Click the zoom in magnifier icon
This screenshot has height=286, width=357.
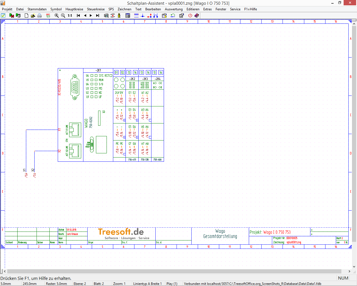click(57, 16)
